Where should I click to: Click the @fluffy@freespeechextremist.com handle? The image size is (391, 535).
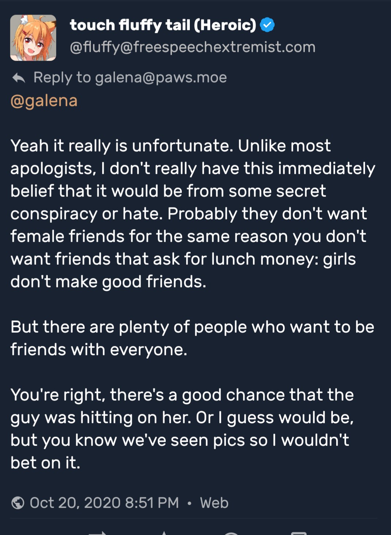coord(192,47)
